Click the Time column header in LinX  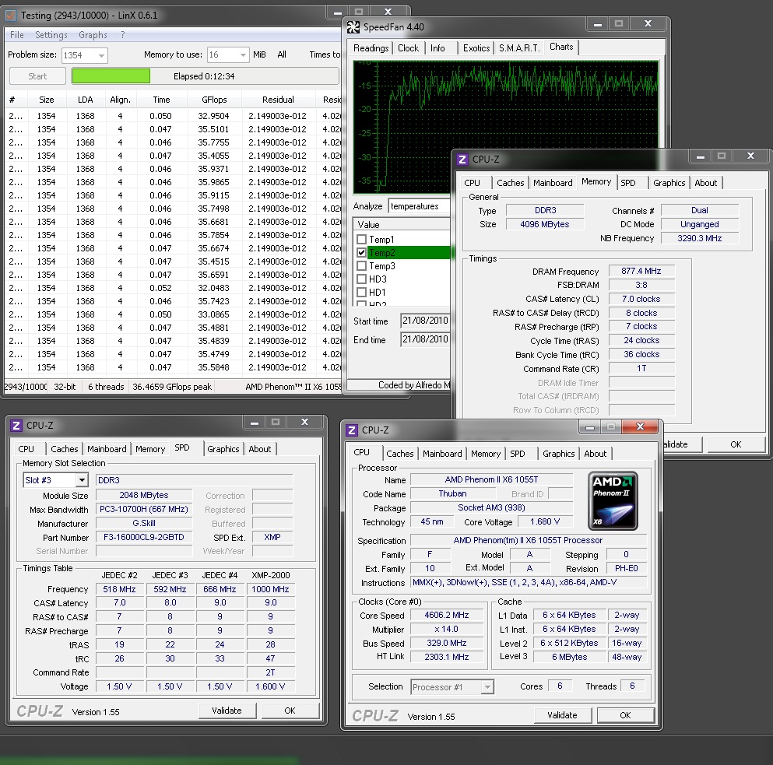pos(161,100)
